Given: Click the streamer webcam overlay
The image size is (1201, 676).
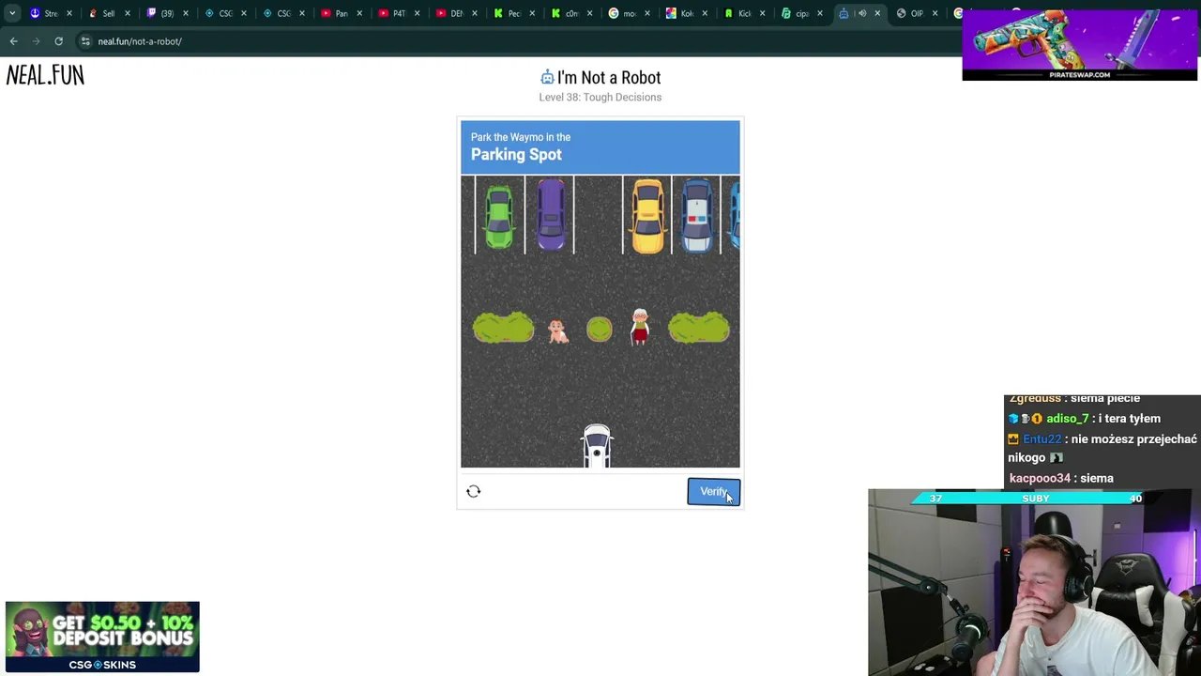Looking at the screenshot, I should click(x=1034, y=590).
